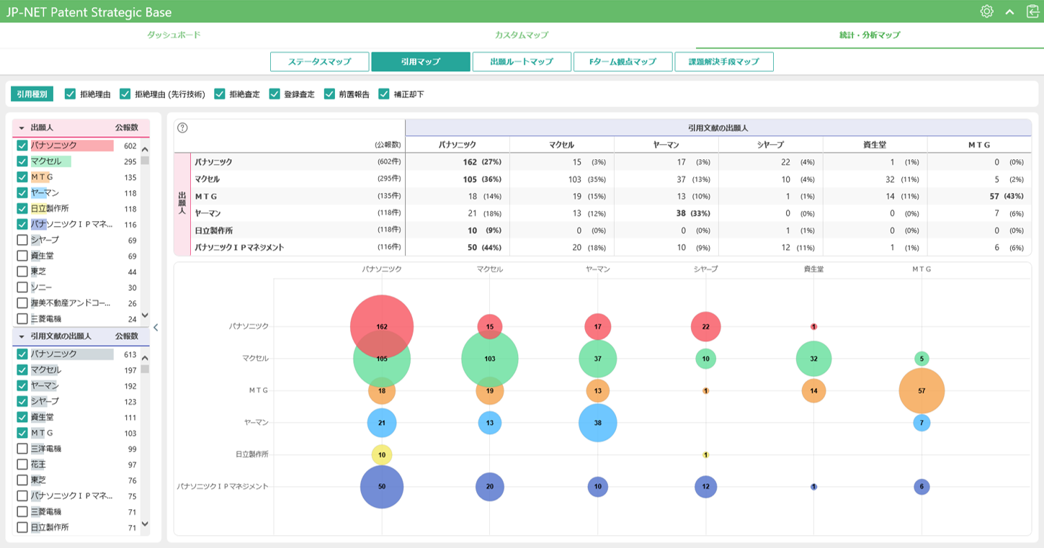Uncheck 資生堂 with count 111
Viewport: 1044px width, 548px height.
22,417
